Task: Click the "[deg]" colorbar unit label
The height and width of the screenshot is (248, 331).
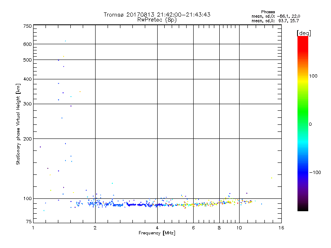Action: coord(304,33)
